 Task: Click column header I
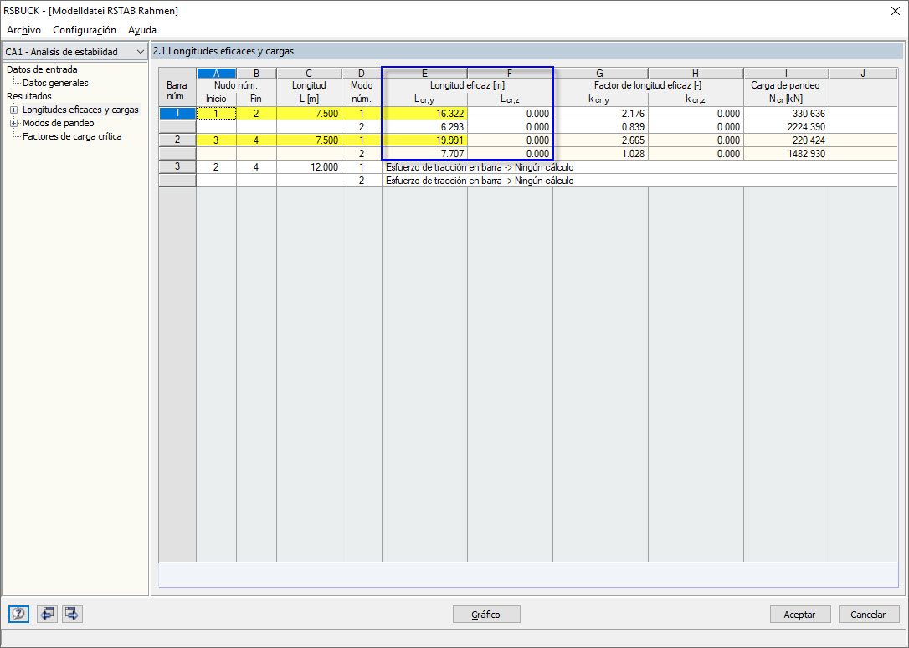[786, 73]
